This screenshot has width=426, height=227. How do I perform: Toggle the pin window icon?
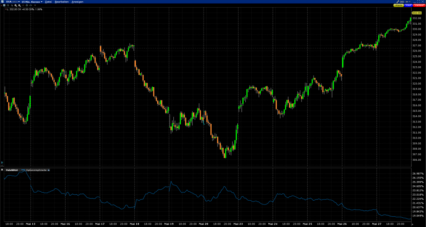[407, 2]
